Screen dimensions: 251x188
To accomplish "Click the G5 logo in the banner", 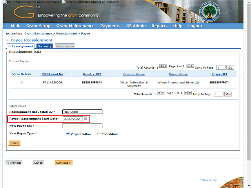I will coord(26,11).
